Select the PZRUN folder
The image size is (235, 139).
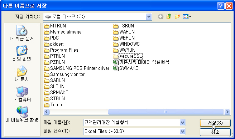point(54,62)
